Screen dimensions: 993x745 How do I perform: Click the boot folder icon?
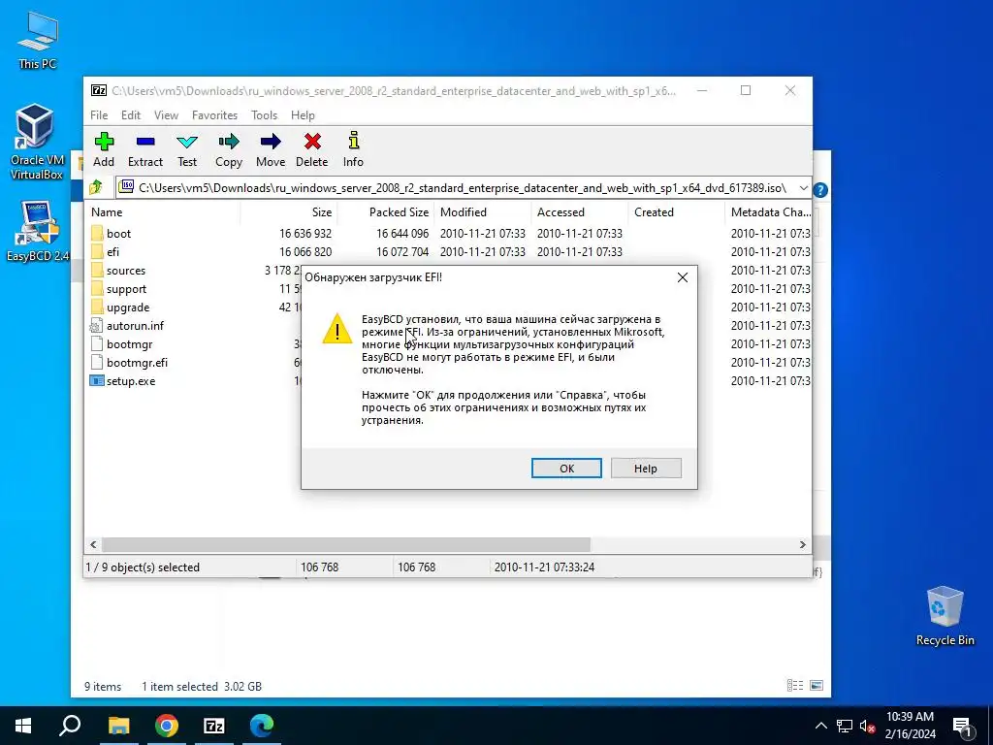96,233
